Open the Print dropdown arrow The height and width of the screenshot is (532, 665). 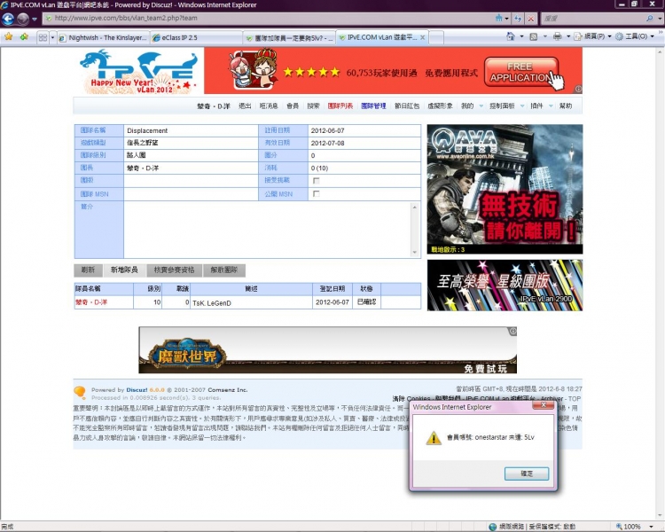coord(568,36)
